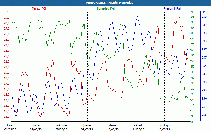Click the 25,0 temperature axis value

pos(7,40)
